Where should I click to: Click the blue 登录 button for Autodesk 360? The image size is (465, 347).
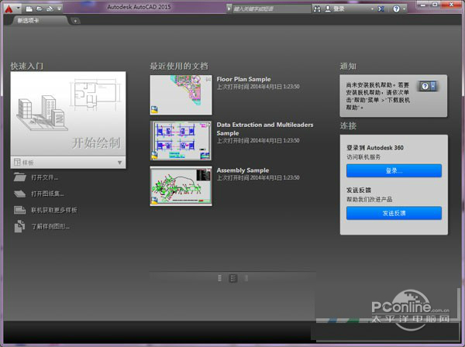tap(394, 170)
